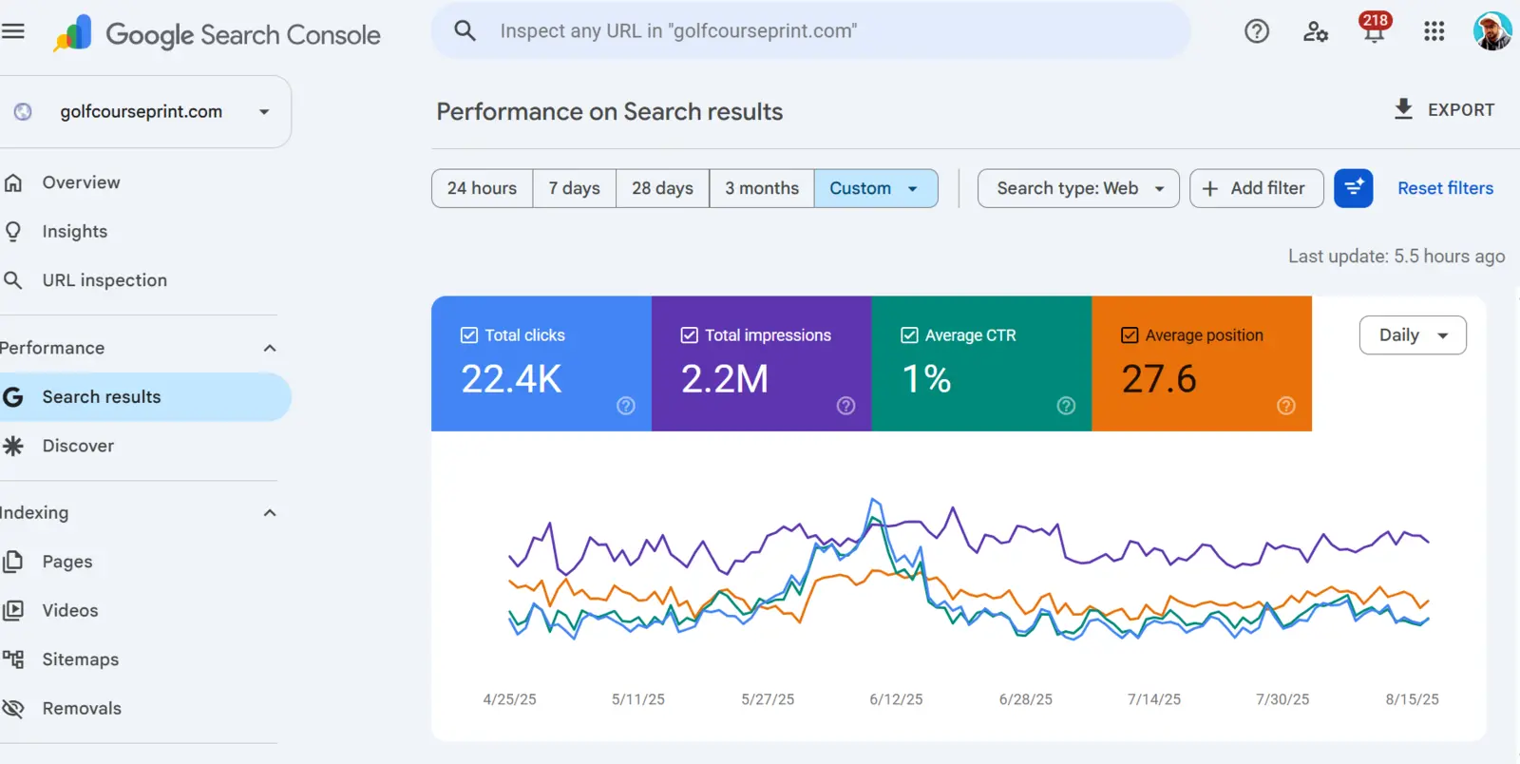The height and width of the screenshot is (764, 1520).
Task: Open the Google apps grid
Action: pyautogui.click(x=1434, y=31)
